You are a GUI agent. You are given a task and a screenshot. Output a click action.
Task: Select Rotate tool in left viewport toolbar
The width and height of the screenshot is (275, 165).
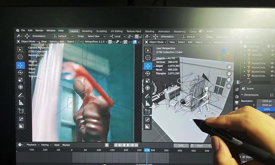(x=20, y=73)
